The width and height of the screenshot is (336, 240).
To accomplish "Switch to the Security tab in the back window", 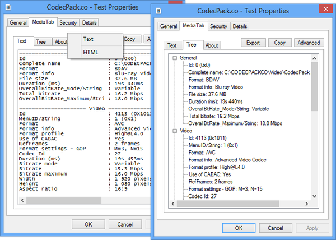I will coord(68,23).
